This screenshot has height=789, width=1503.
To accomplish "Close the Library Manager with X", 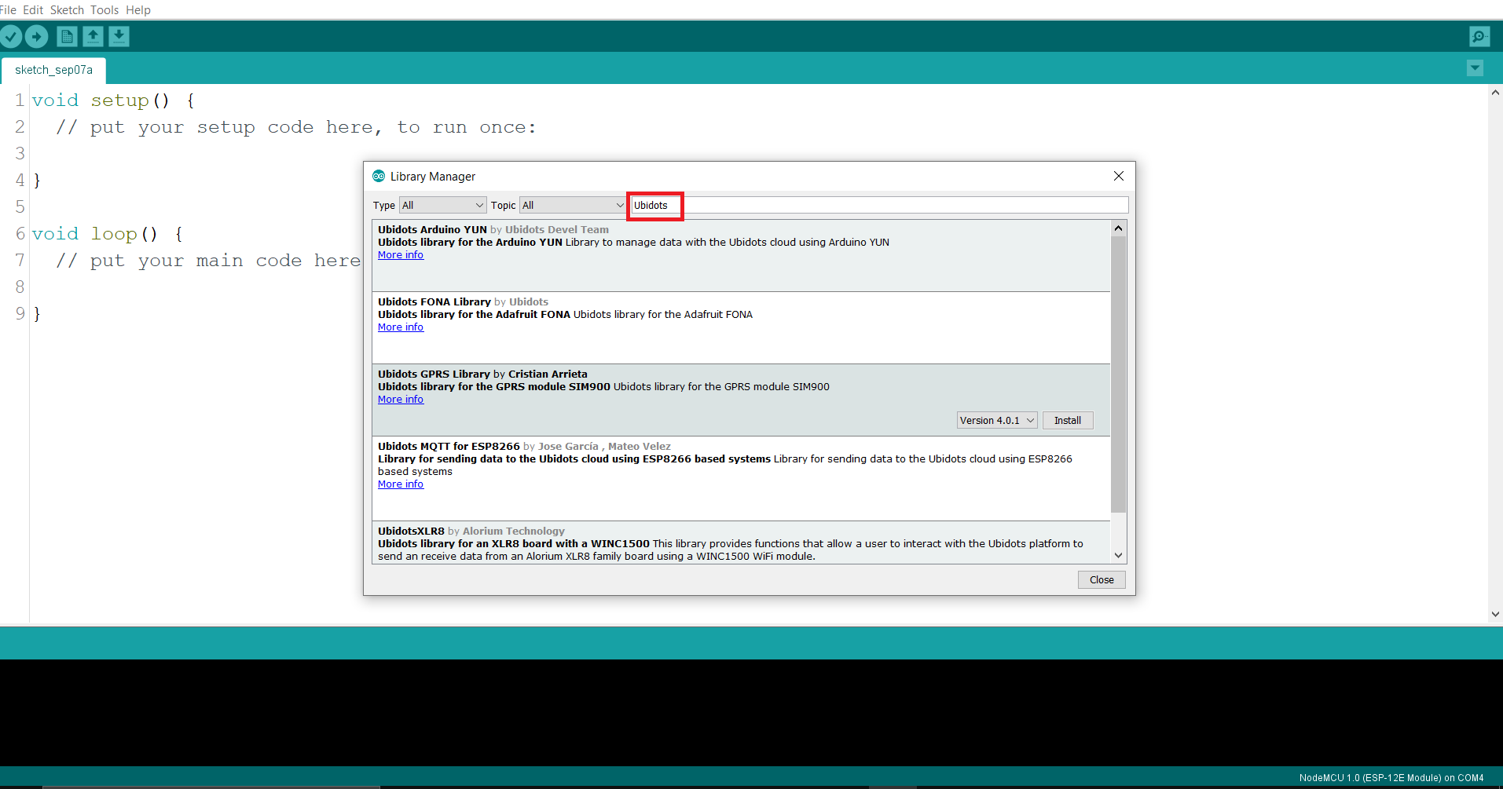I will point(1119,176).
